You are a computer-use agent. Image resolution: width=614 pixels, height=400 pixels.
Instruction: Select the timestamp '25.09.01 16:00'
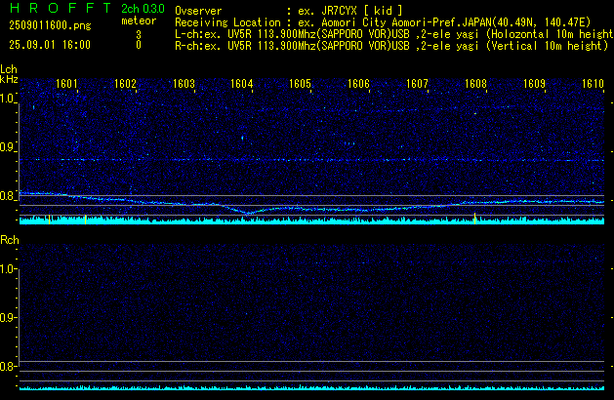[x=50, y=45]
